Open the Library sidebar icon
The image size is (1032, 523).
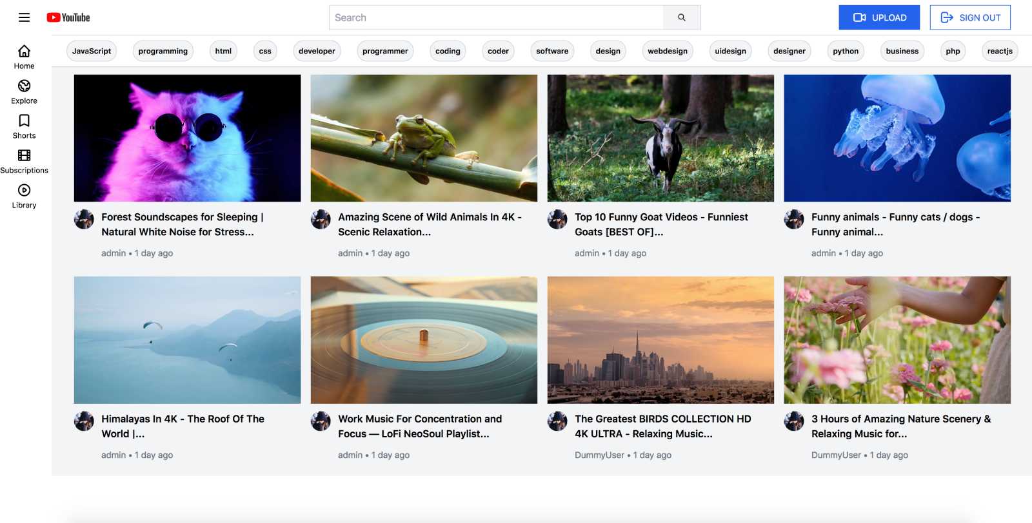pos(24,195)
